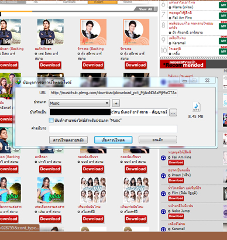Close the download info dialog window
The image size is (227, 240).
pyautogui.click(x=207, y=80)
